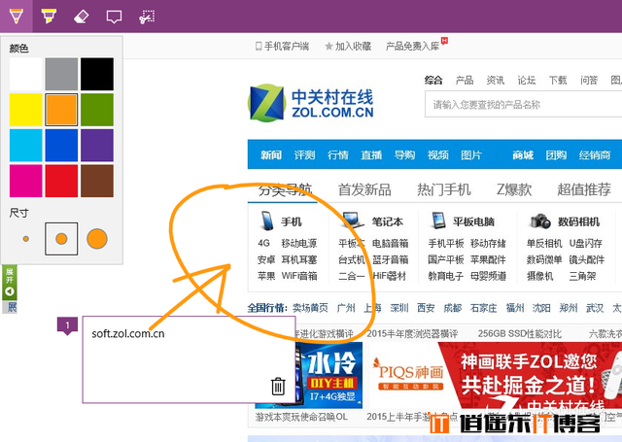Open the 移动电源 link
The height and width of the screenshot is (442, 622).
pyautogui.click(x=299, y=243)
